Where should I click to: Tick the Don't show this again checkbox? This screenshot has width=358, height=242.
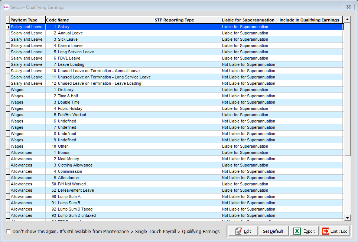(x=9, y=232)
